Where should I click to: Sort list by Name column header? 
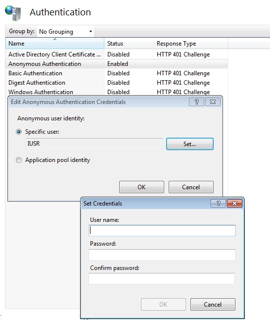(x=54, y=44)
